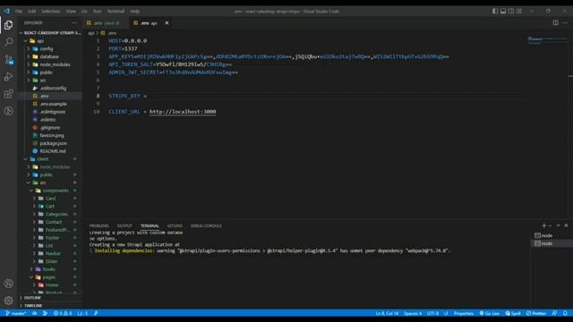Toggle secondary side bar layout icon

511,12
